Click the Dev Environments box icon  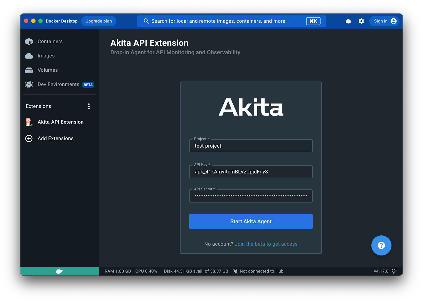click(29, 84)
